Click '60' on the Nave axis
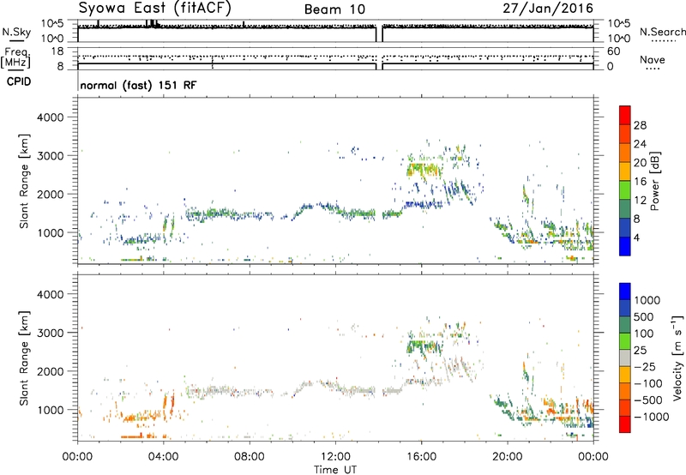The height and width of the screenshot is (475, 686). pyautogui.click(x=613, y=51)
